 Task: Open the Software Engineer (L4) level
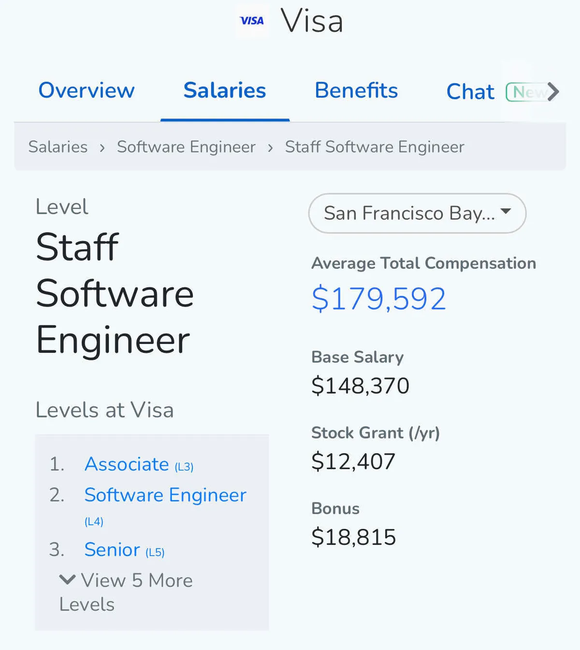coord(165,495)
